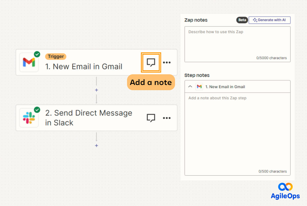Click Generate with AI button
The width and height of the screenshot is (307, 206).
pyautogui.click(x=269, y=20)
